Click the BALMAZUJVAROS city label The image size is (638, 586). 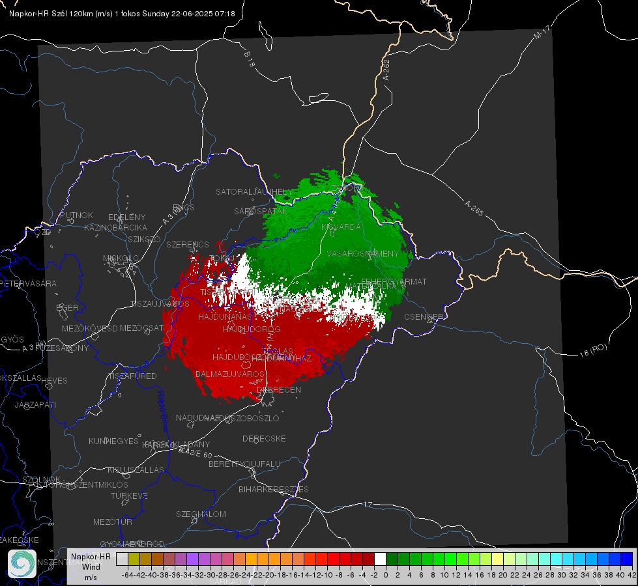point(230,374)
